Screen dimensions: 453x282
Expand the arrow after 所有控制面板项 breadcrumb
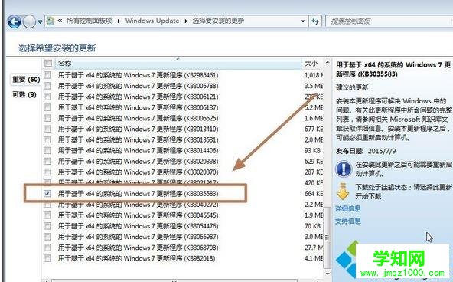point(119,21)
